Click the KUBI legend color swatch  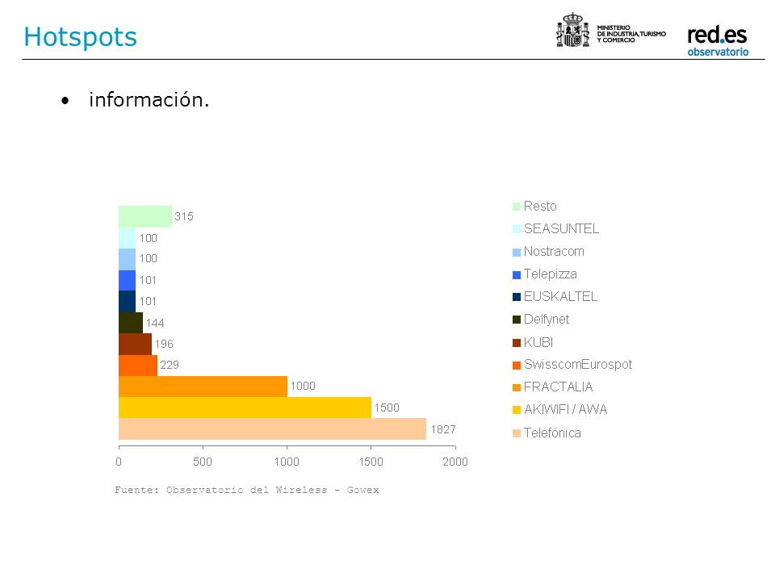tap(517, 343)
